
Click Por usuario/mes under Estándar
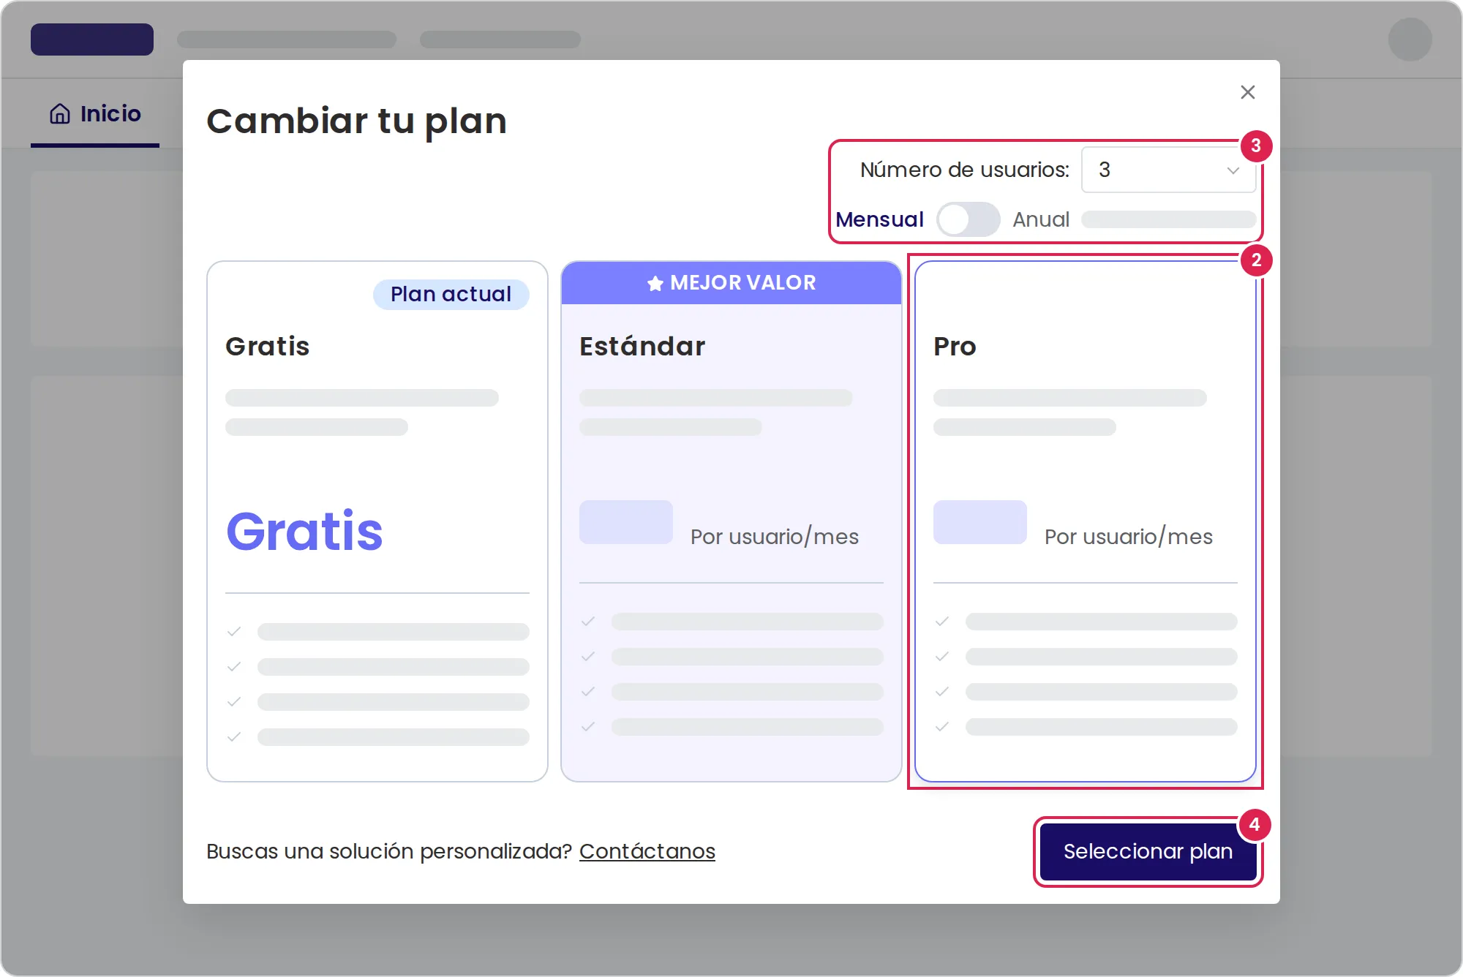point(774,537)
